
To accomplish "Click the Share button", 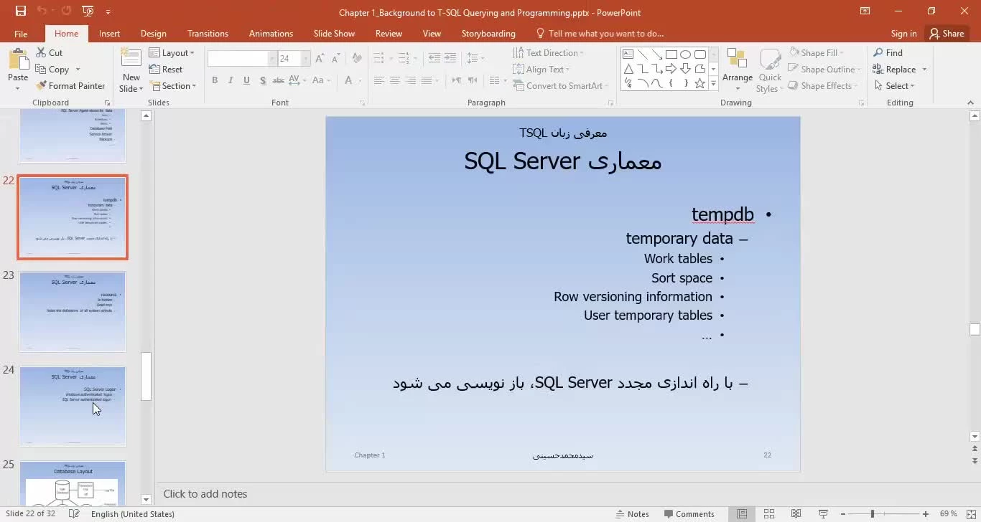I will (947, 34).
